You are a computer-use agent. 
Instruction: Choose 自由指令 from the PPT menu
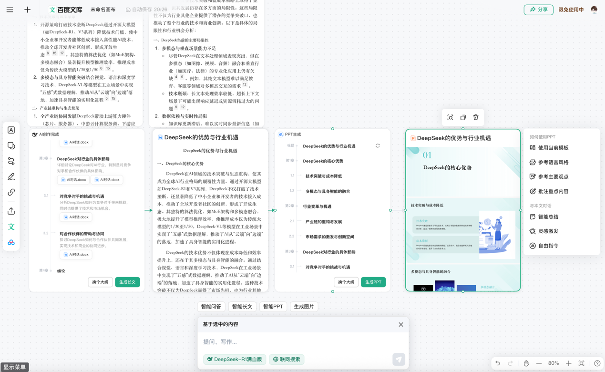pos(544,246)
